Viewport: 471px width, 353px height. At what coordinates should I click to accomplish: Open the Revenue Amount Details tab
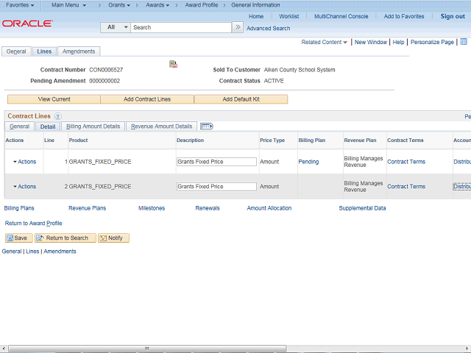[x=162, y=126]
